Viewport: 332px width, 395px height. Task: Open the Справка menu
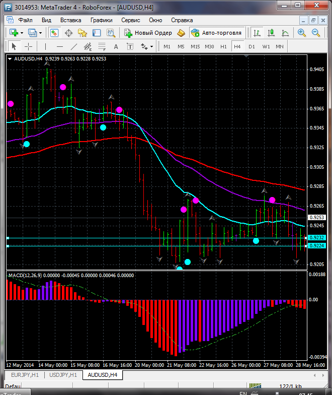coord(182,20)
